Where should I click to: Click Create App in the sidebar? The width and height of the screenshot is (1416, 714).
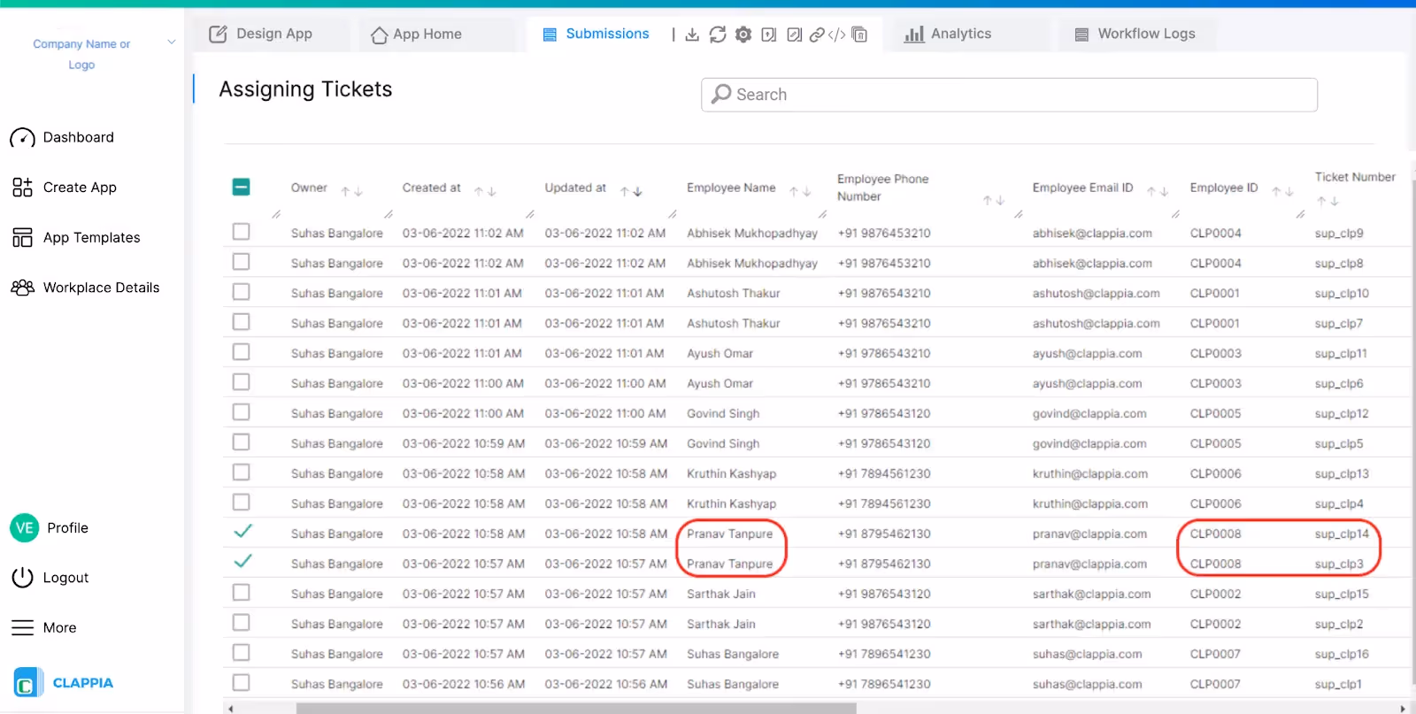click(x=64, y=188)
